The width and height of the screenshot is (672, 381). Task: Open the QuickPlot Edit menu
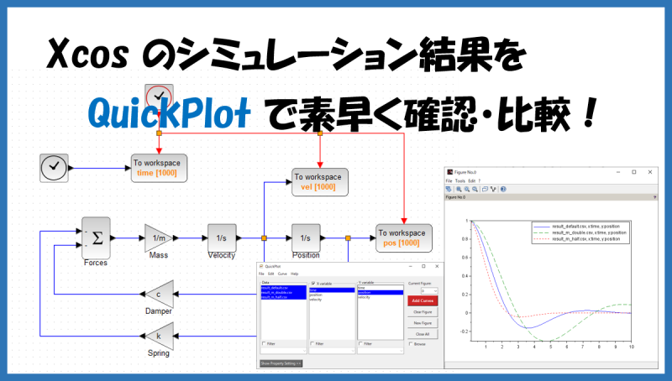tap(270, 274)
